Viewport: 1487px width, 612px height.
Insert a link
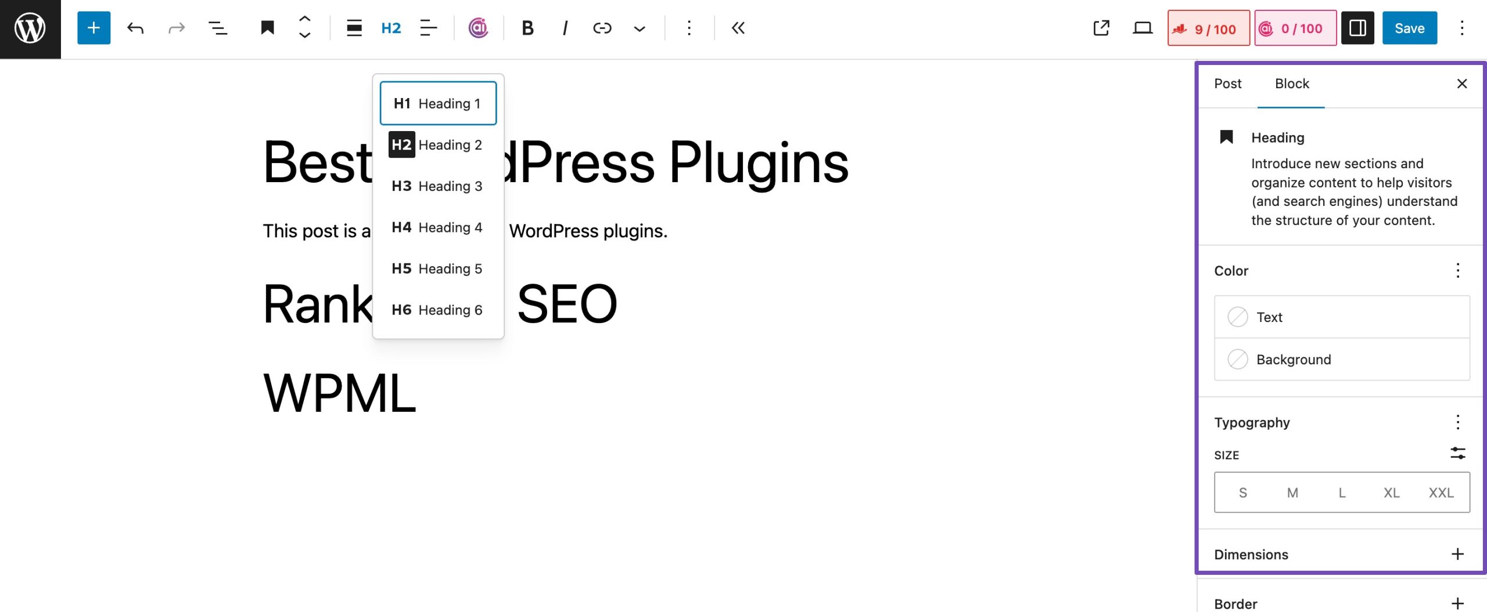click(602, 28)
